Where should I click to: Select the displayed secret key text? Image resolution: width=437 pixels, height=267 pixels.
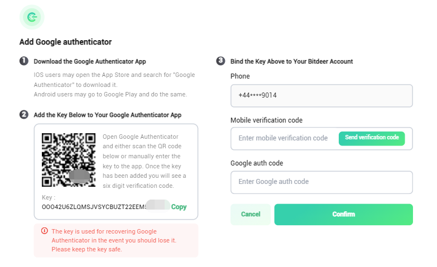(94, 207)
